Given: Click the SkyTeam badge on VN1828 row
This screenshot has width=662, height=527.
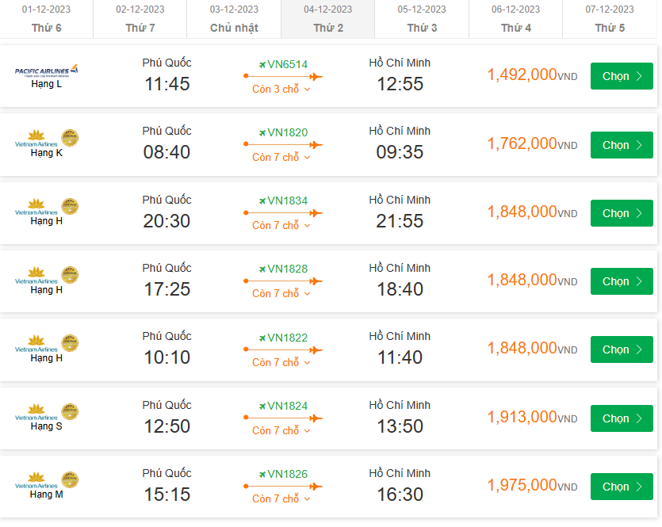Looking at the screenshot, I should tap(71, 275).
